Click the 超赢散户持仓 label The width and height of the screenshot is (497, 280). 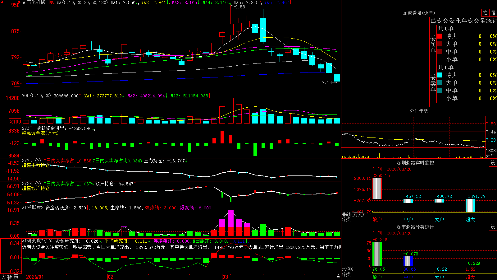pyautogui.click(x=36, y=188)
